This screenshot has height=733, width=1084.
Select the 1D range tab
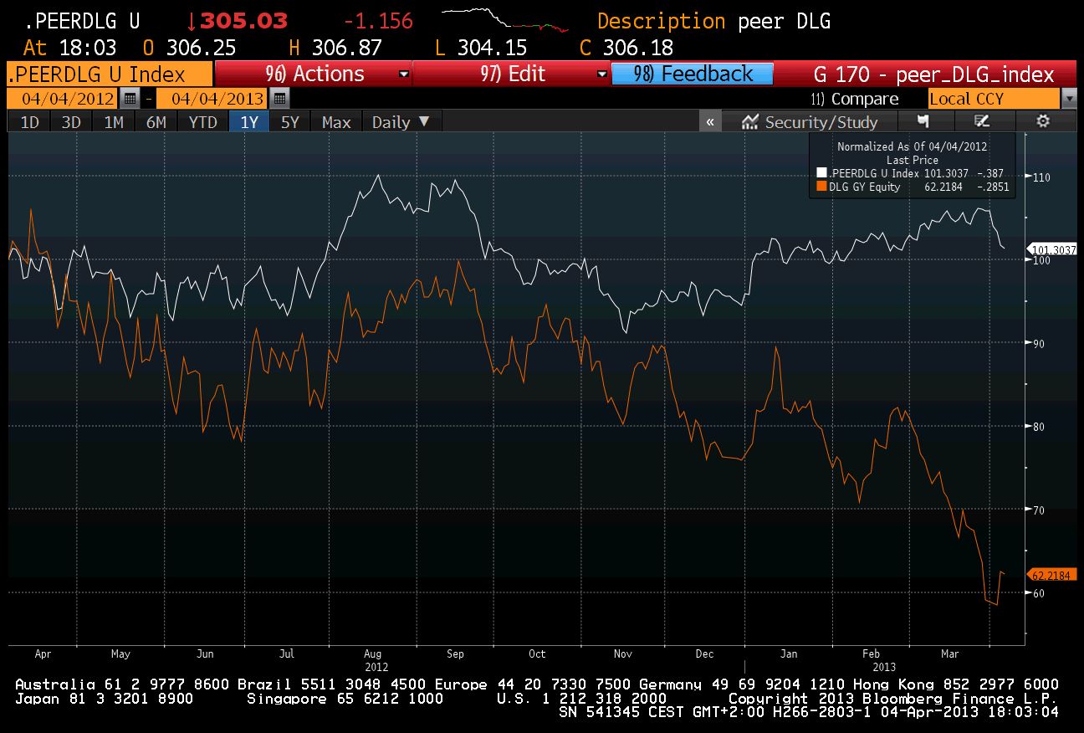point(29,122)
